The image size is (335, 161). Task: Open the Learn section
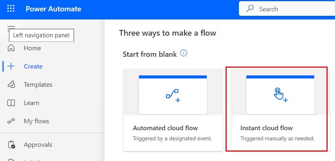31,103
